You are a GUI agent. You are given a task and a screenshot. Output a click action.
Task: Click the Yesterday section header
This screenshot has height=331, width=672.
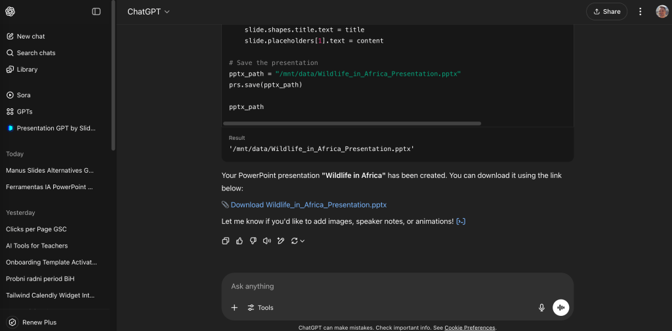point(20,213)
